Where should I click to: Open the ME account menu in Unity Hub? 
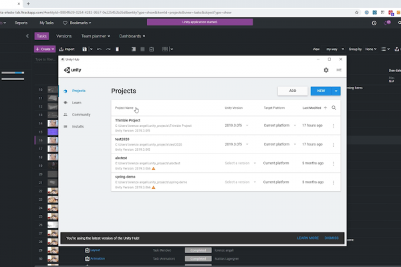(339, 70)
